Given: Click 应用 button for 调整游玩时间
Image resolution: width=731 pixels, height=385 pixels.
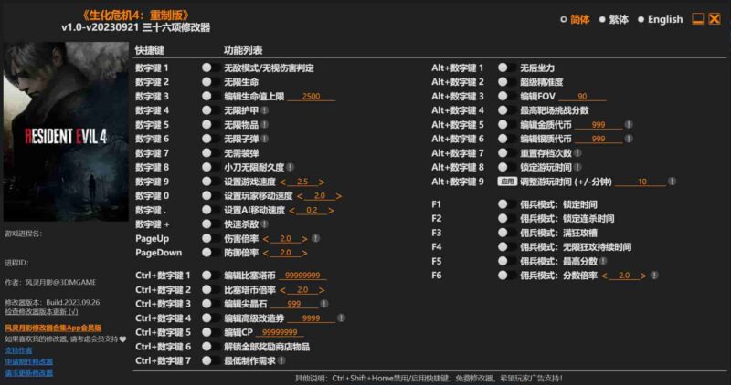Looking at the screenshot, I should point(507,181).
